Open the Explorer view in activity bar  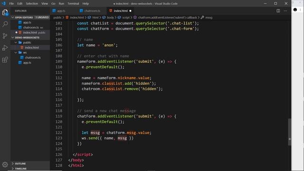click(x=5, y=13)
